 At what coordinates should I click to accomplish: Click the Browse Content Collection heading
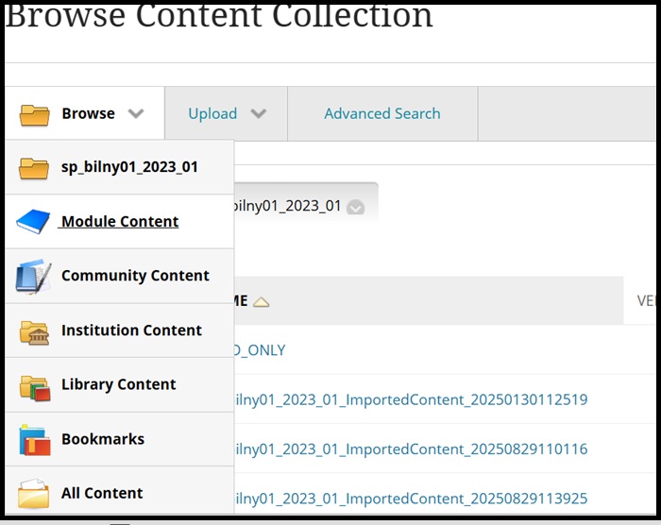[219, 17]
